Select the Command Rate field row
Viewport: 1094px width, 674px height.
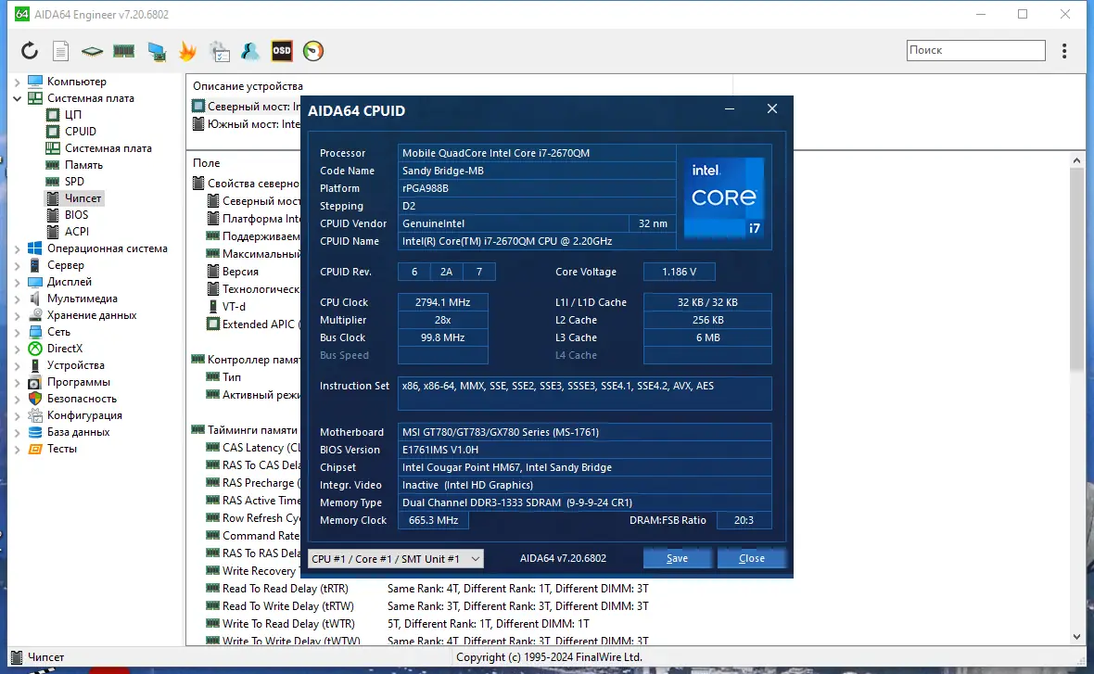[x=253, y=536]
